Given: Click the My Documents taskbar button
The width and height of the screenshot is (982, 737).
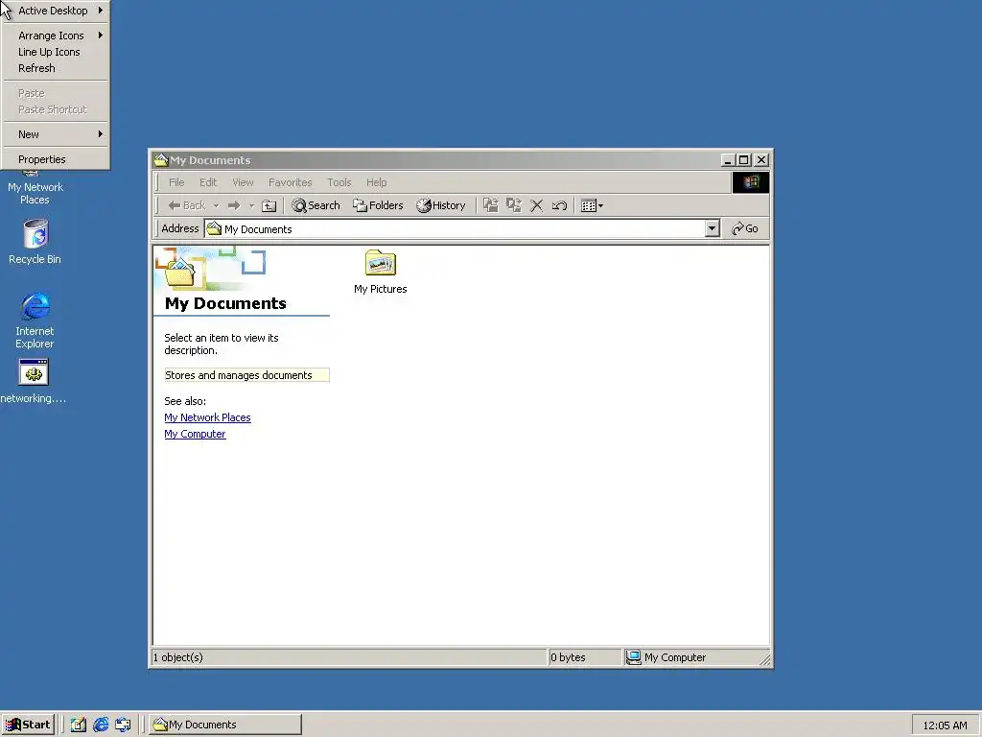Looking at the screenshot, I should 225,725.
